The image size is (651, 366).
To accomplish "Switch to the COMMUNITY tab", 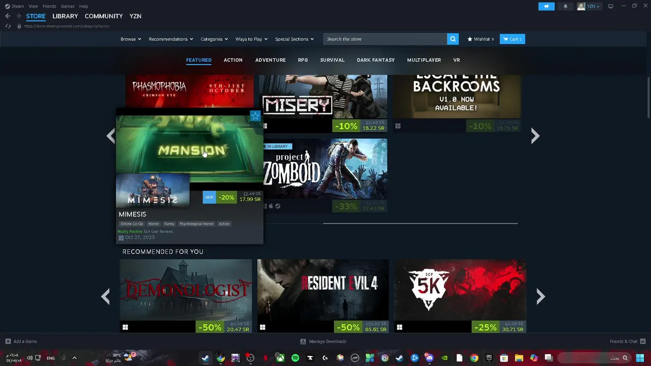I will click(104, 16).
